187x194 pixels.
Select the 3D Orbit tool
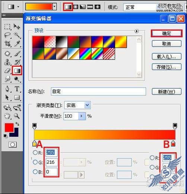(x=17, y=108)
